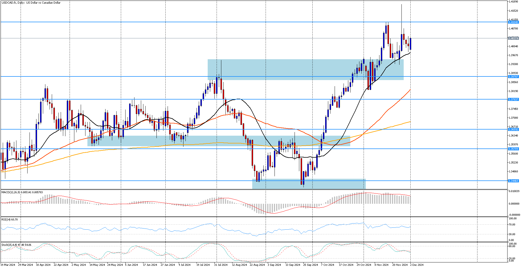Click the MACD 0.000000 axis label
This screenshot has width=522, height=268.
point(514,204)
